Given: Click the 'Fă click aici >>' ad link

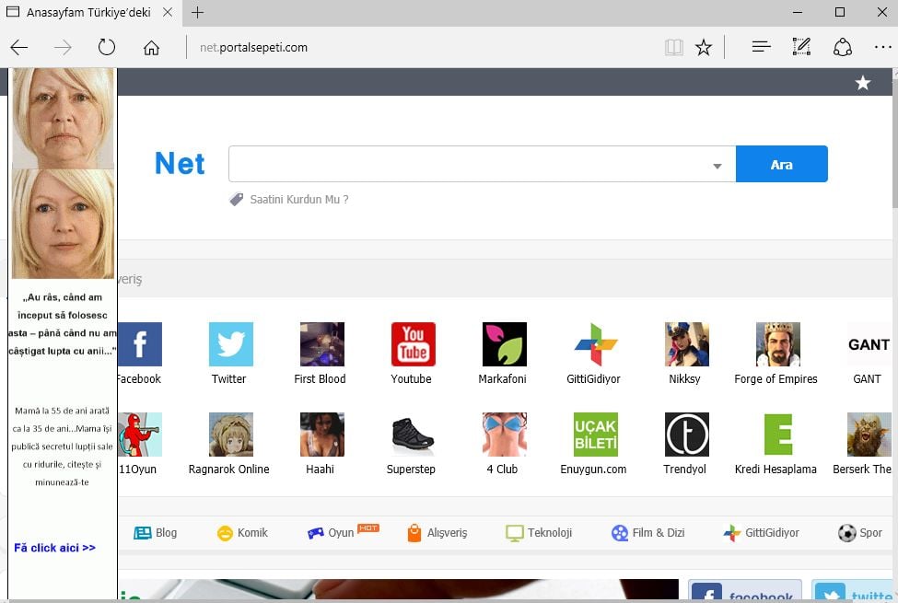Looking at the screenshot, I should [x=55, y=548].
